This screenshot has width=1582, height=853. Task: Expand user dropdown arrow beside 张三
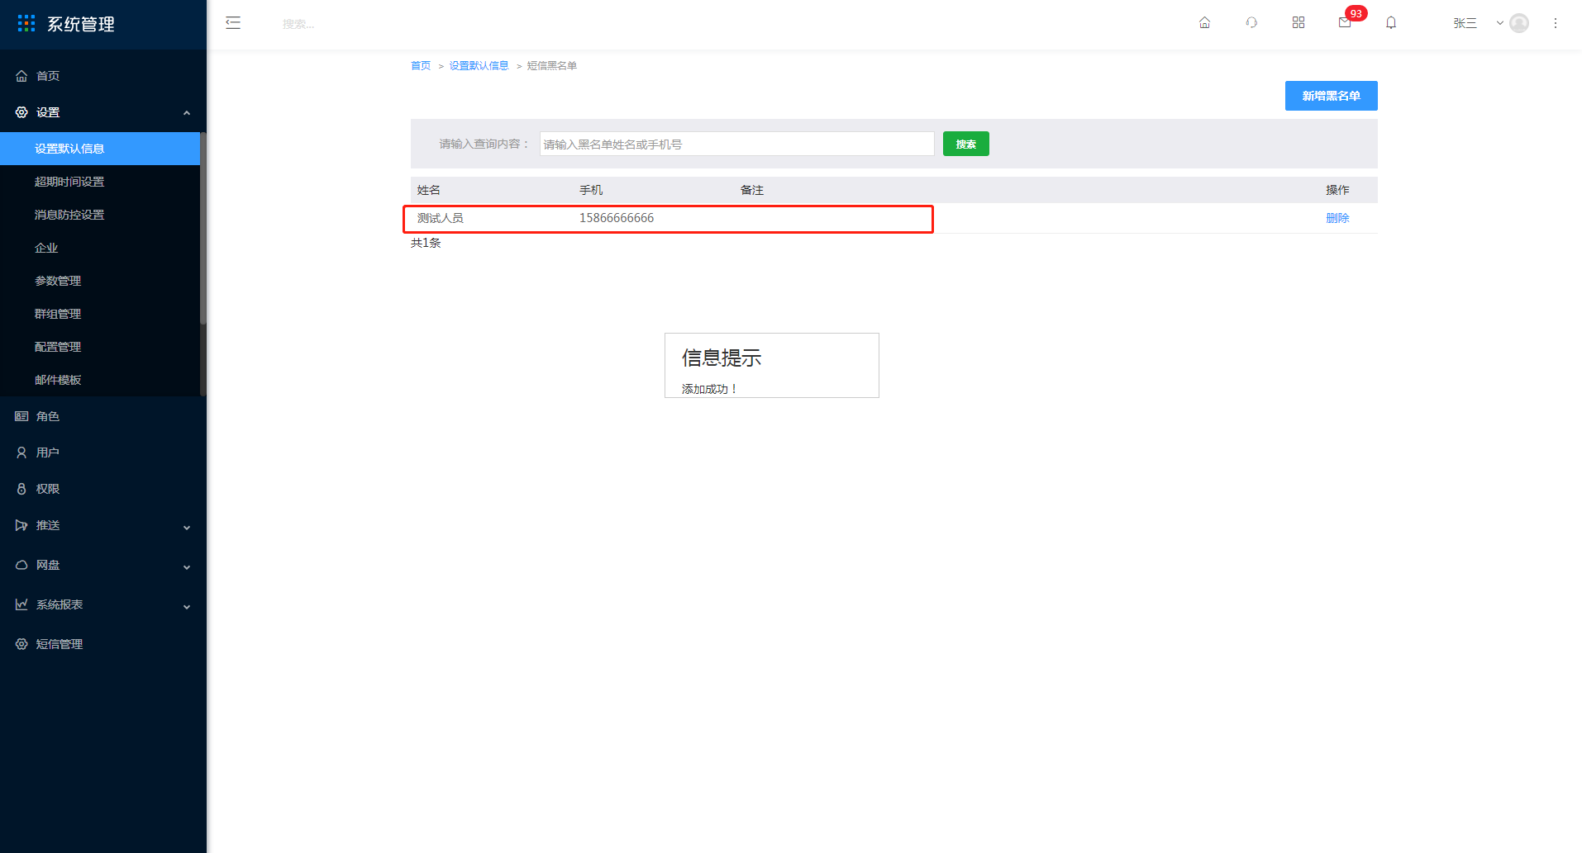pos(1499,23)
